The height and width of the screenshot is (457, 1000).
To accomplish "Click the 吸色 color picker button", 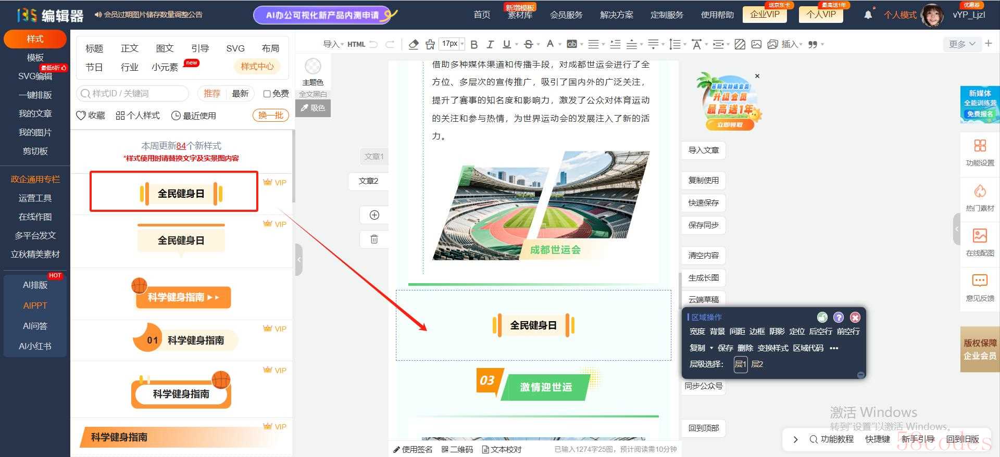I will pyautogui.click(x=313, y=108).
